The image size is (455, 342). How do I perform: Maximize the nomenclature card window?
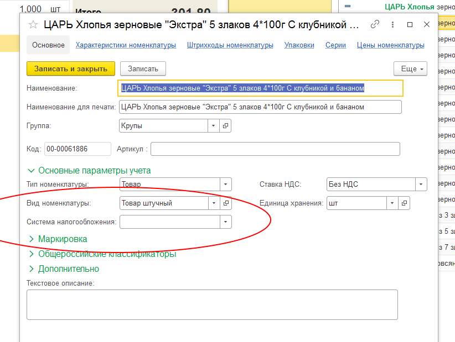tap(410, 25)
